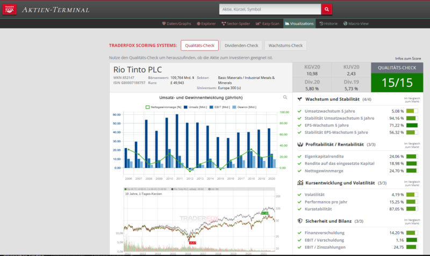Screen dimensions: 430x256
Task: Click the Wachstum und Stabilität plant icon
Action: click(300, 99)
